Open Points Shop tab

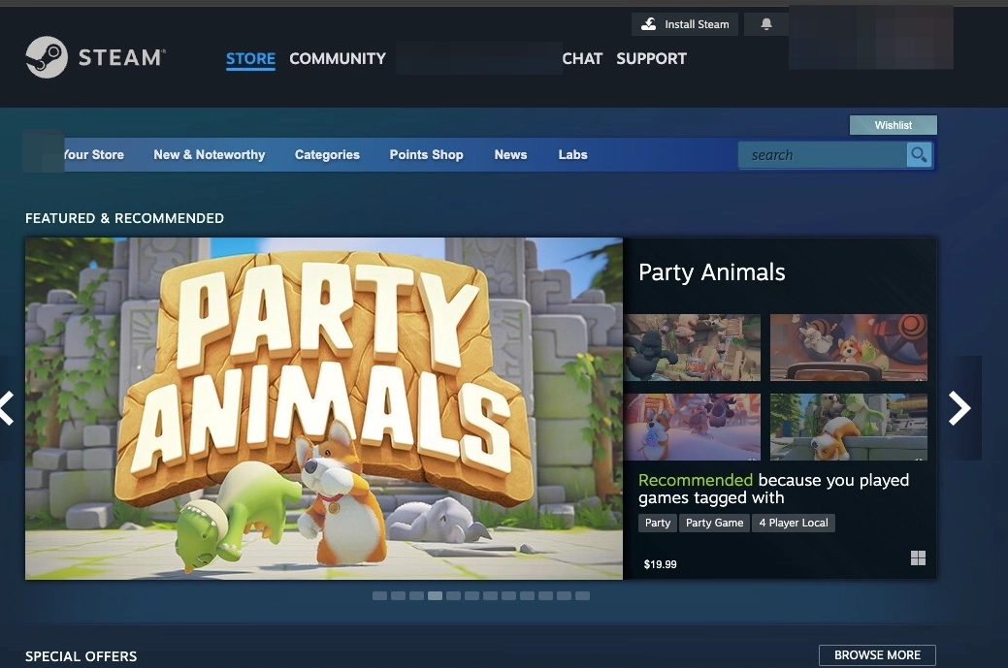426,155
